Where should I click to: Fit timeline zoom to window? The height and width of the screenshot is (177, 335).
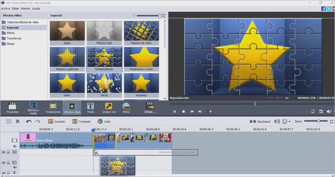[x=331, y=121]
